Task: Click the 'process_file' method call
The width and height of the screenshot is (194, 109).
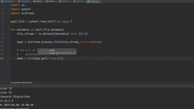Action: pos(51,42)
